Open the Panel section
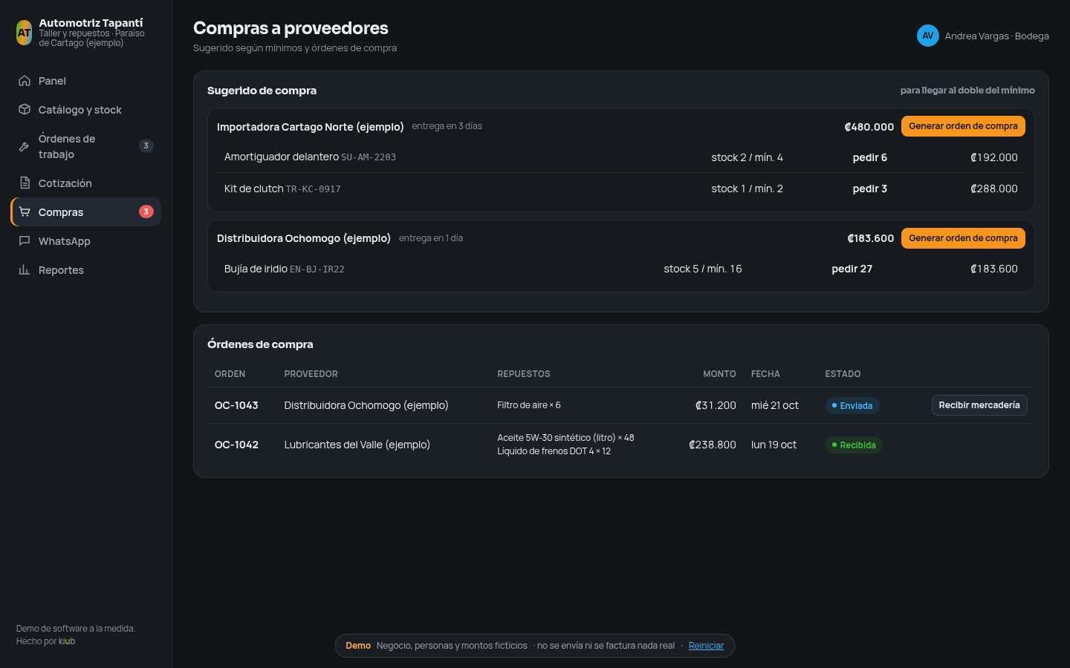This screenshot has width=1070, height=668. coord(86,81)
